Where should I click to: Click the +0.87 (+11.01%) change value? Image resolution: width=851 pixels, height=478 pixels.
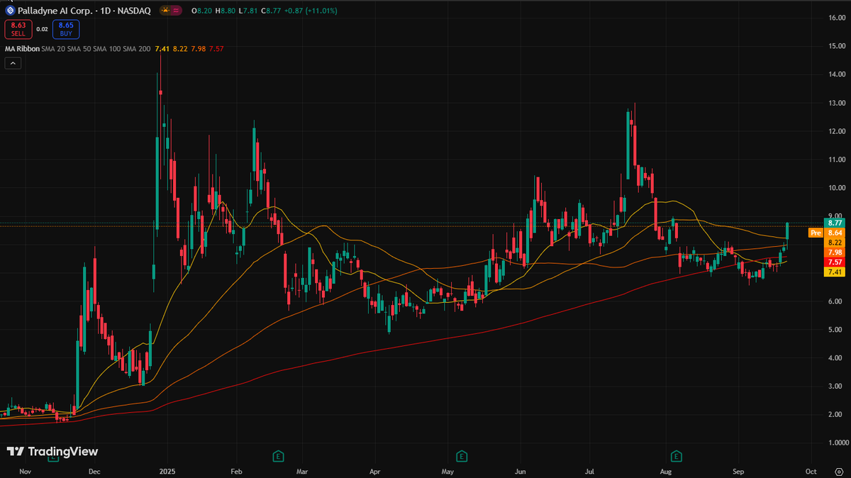click(312, 11)
